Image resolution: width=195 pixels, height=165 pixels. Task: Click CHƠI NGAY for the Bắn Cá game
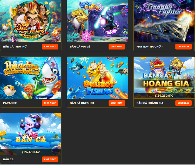click(x=50, y=159)
